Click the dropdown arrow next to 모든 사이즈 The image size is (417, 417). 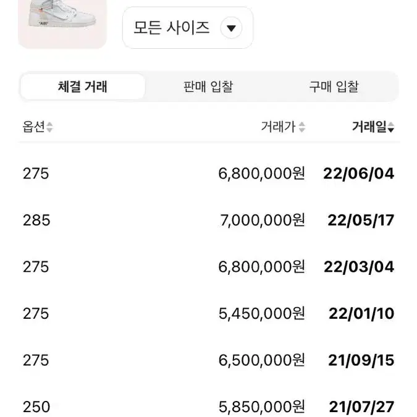[x=231, y=28]
